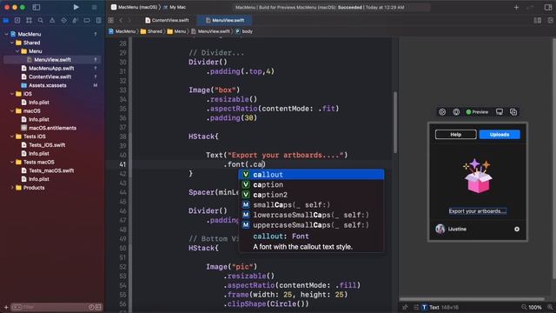Collapse the MacMenu project root
The image size is (556, 313).
coord(6,34)
